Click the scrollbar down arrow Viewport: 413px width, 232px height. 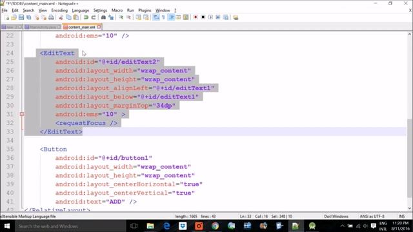coord(409,208)
